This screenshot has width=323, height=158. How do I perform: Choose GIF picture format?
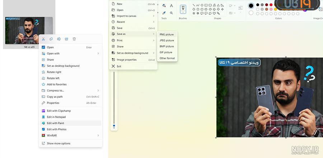[167, 52]
